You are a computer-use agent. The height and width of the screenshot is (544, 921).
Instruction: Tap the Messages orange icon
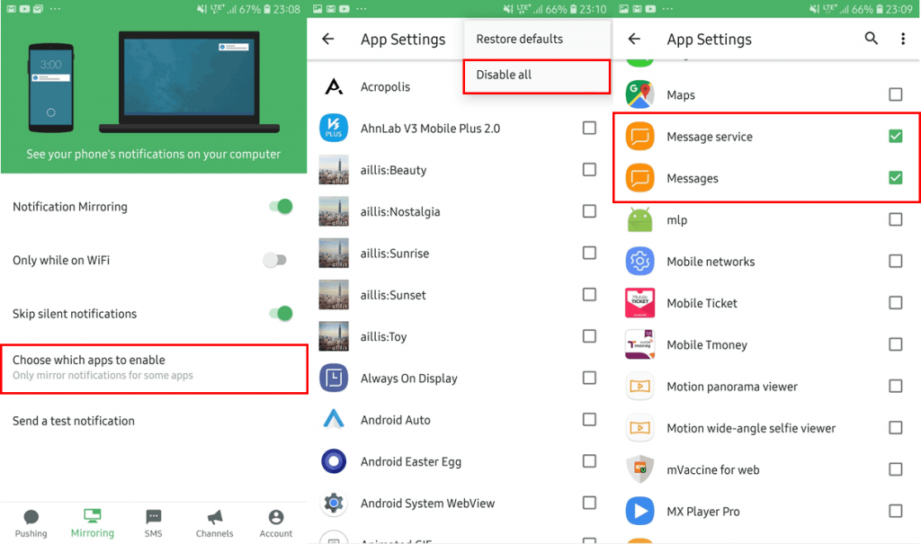639,178
